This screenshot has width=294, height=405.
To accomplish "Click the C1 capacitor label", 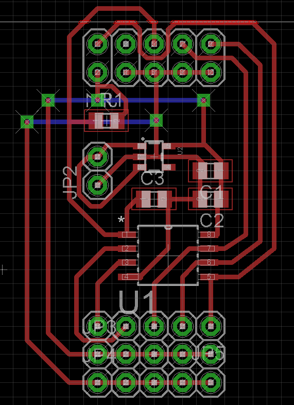I will click(212, 193).
